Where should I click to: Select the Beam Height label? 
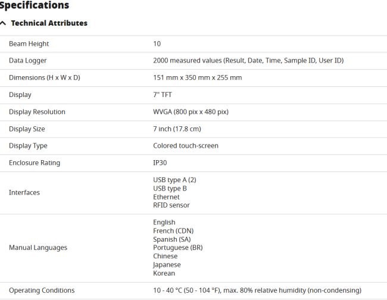coord(29,44)
